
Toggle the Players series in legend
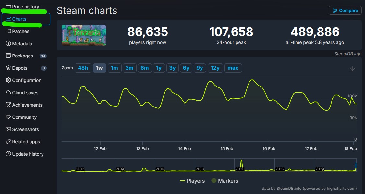(192, 181)
